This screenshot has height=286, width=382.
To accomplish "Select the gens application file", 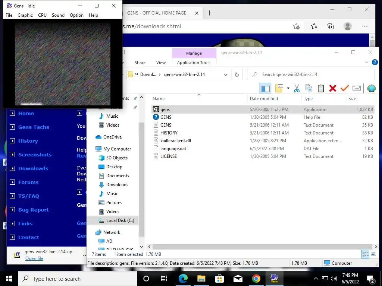I will [x=263, y=109].
